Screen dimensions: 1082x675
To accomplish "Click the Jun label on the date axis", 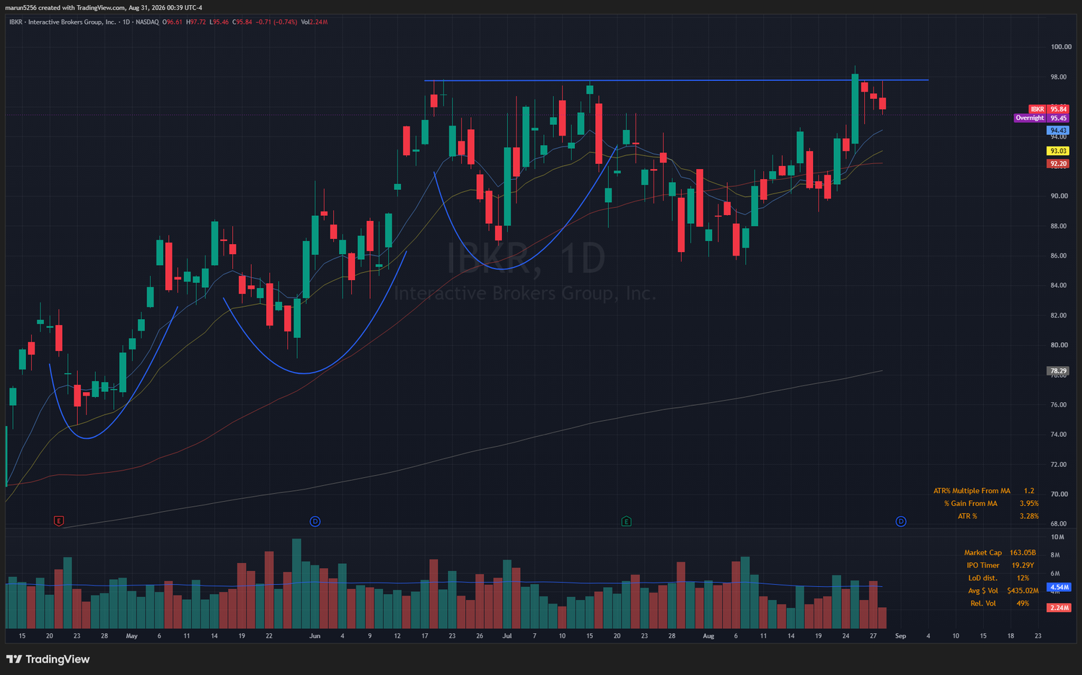I will pos(315,636).
